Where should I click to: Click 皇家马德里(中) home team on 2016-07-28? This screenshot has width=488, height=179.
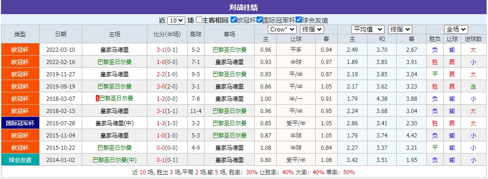[x=114, y=123]
